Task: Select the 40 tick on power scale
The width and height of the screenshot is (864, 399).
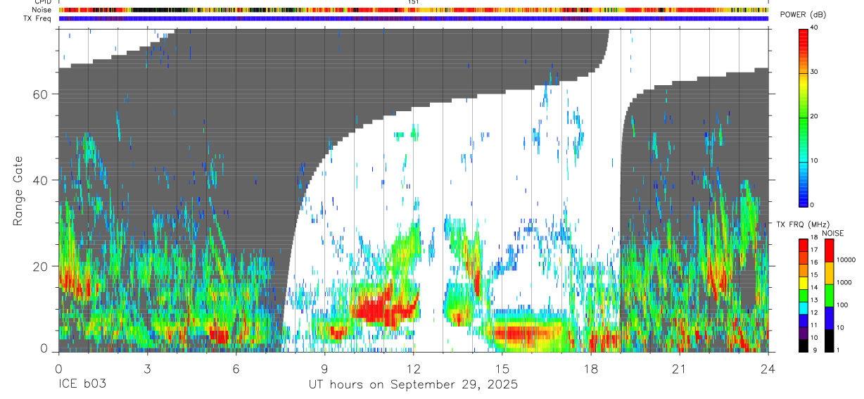Action: click(814, 28)
